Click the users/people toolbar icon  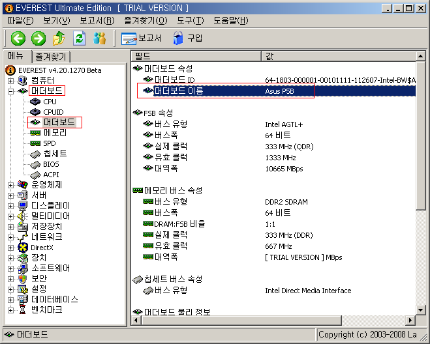click(x=99, y=38)
